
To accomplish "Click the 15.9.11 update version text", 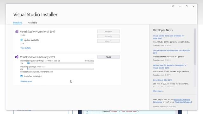I will (23, 43).
